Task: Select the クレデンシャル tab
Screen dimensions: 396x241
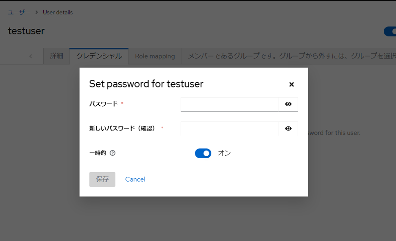Action: (99, 56)
